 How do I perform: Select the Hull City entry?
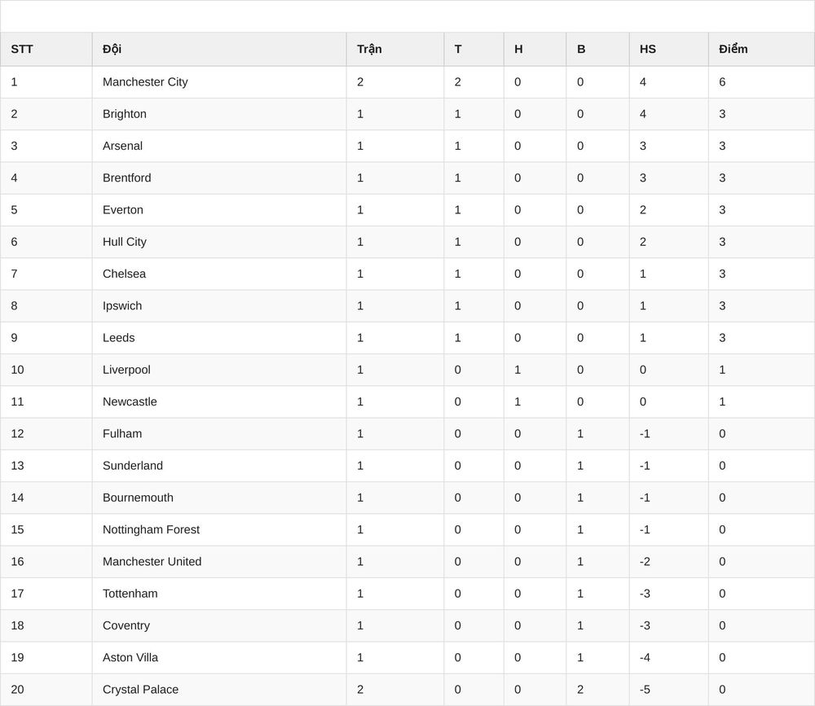[124, 242]
